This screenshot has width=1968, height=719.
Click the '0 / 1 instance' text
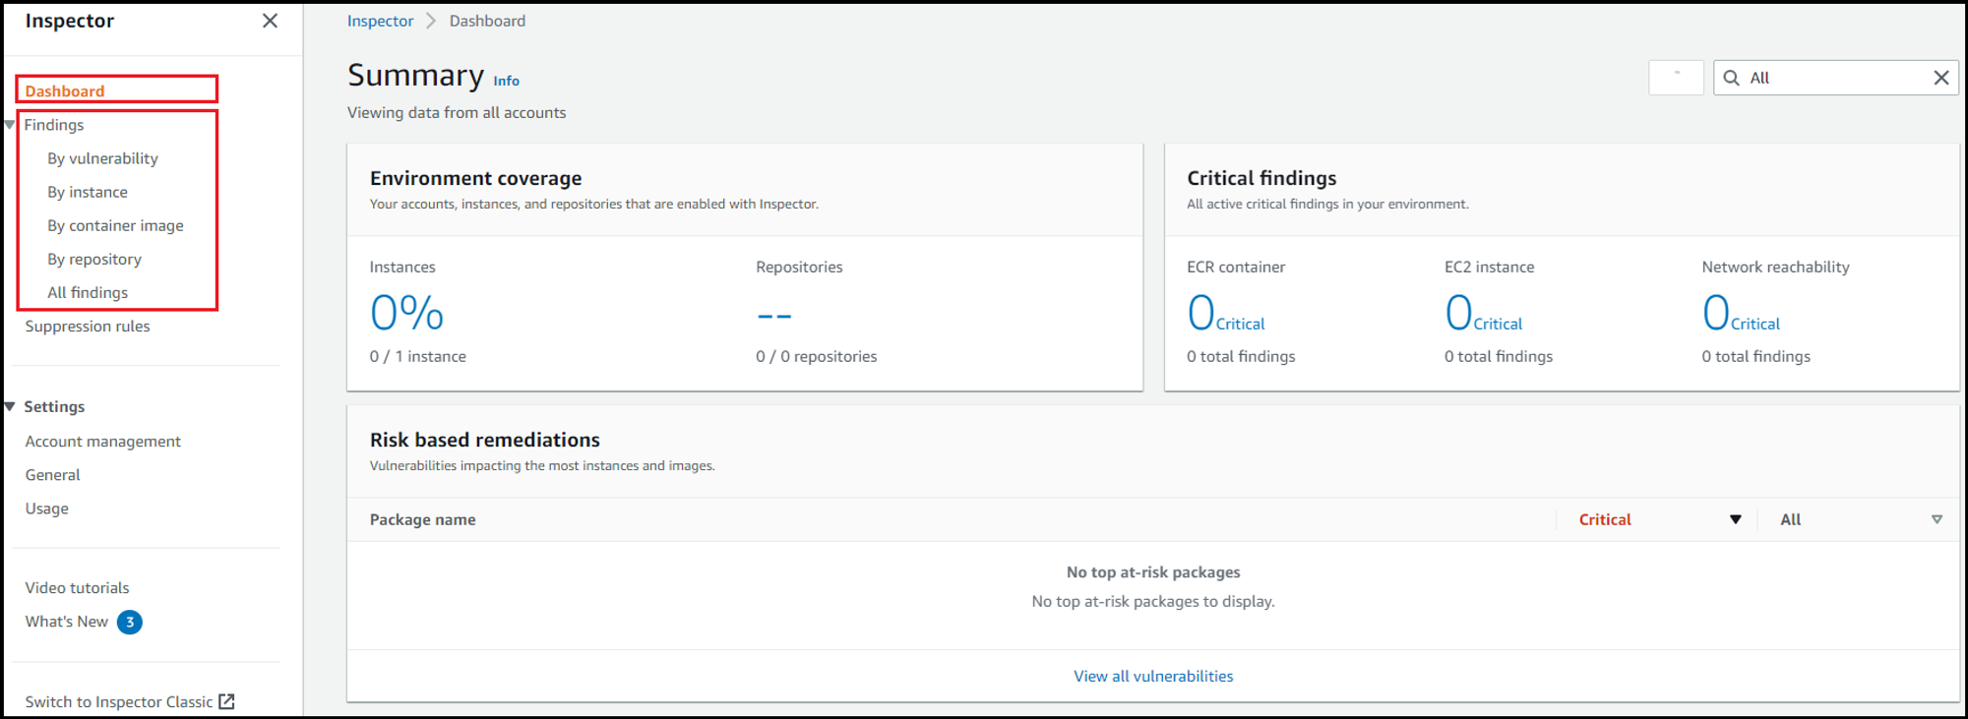[x=418, y=356]
